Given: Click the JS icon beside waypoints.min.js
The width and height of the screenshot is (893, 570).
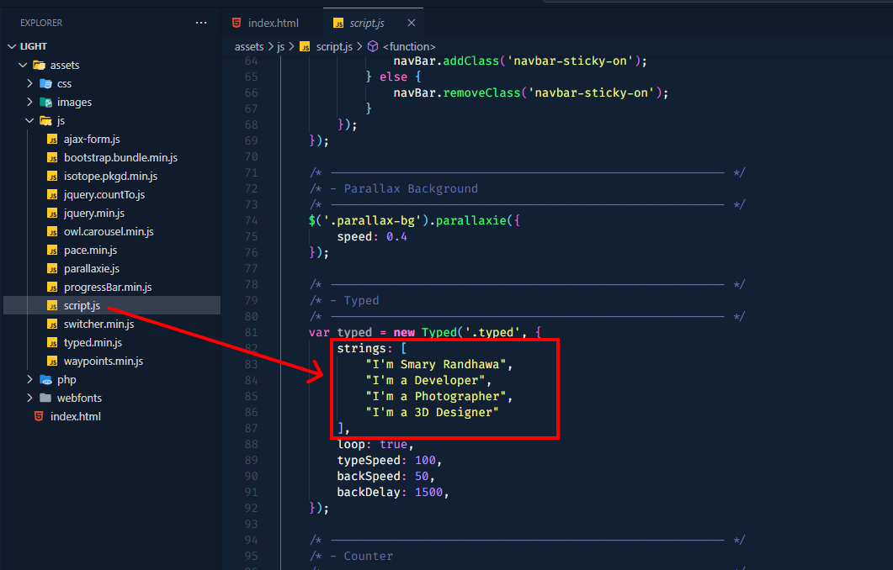Looking at the screenshot, I should point(52,362).
